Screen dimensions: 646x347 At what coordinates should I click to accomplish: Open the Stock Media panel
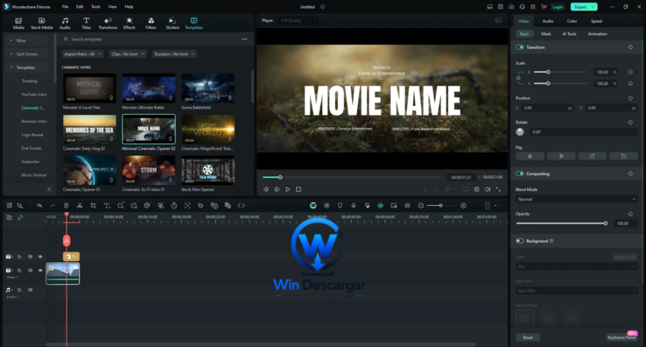42,23
